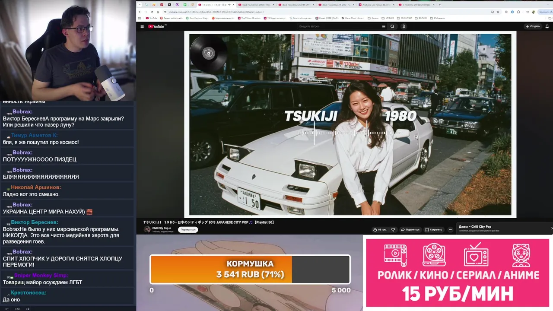Click the video title TSUKIJI 1980 text
Screen dimensions: 553x311
(209, 222)
